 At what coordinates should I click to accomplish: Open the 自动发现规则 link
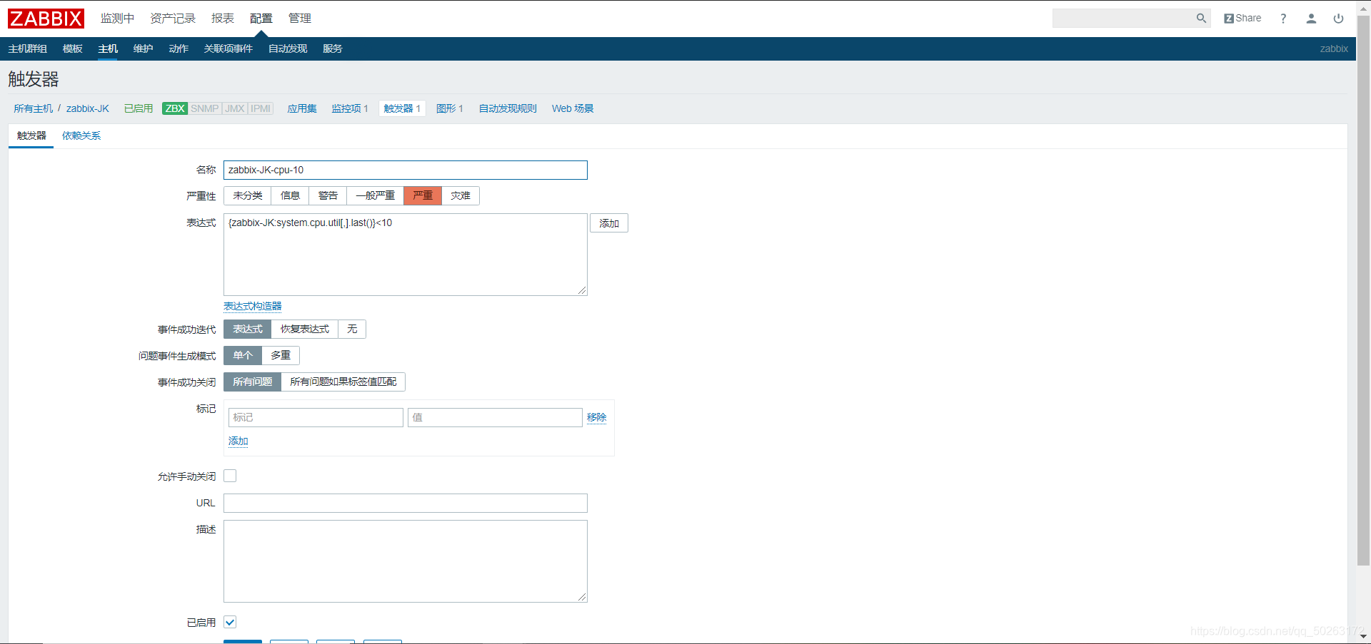point(508,108)
